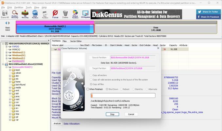
Task: Expand the Windows(D:) node
Action: coord(7,55)
